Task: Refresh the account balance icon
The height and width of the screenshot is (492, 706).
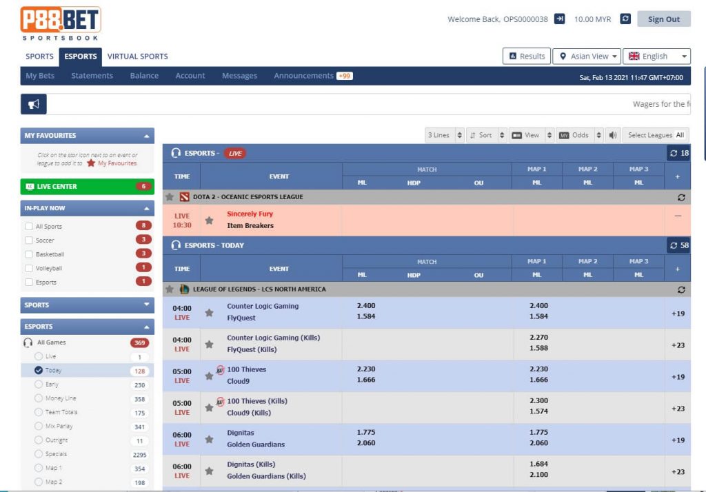Action: pyautogui.click(x=625, y=19)
